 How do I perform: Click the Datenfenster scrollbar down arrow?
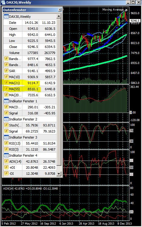[x=59, y=174]
